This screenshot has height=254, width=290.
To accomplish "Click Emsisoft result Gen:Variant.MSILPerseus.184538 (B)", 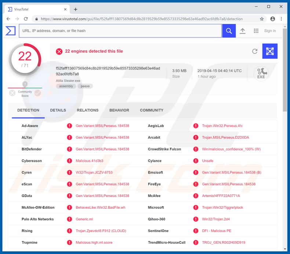I will pyautogui.click(x=232, y=172).
